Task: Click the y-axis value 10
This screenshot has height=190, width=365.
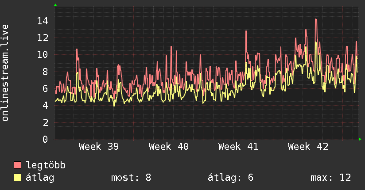Action: tap(43, 55)
